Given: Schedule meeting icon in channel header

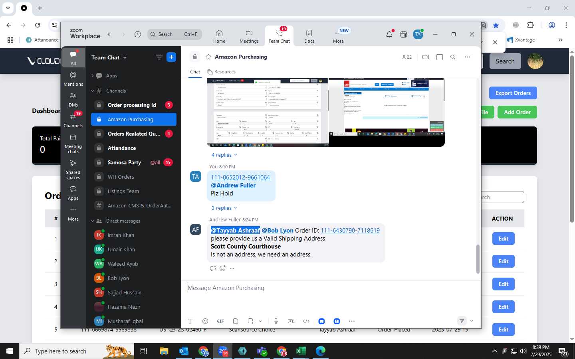Looking at the screenshot, I should [x=440, y=57].
